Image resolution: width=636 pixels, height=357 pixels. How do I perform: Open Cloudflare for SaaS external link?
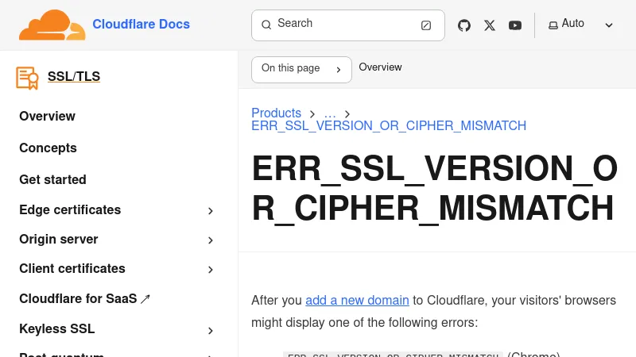click(x=84, y=299)
